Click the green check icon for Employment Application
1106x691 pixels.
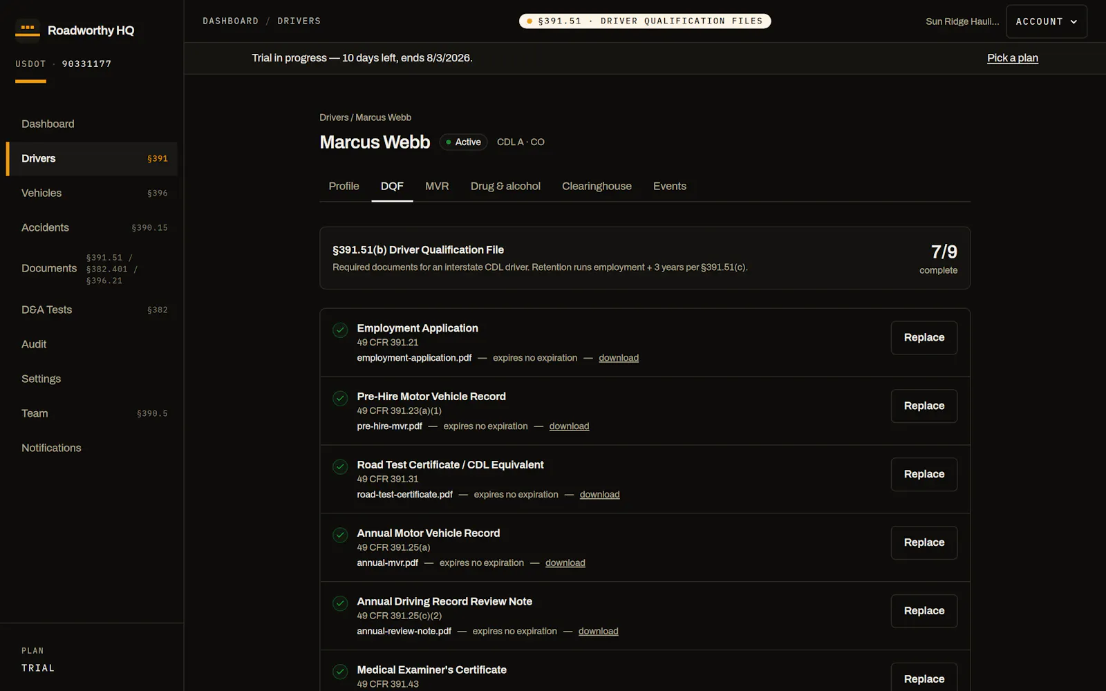tap(340, 330)
